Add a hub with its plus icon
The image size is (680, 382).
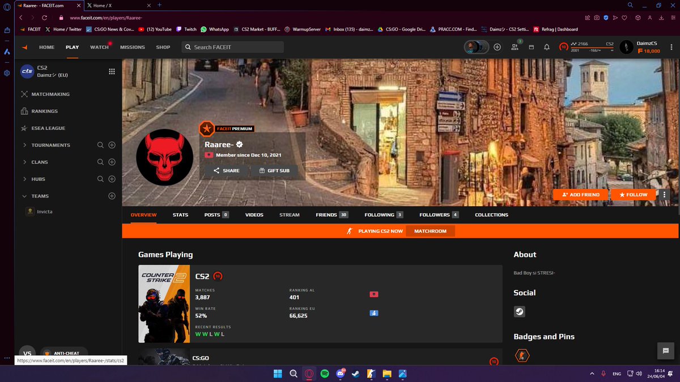112,179
